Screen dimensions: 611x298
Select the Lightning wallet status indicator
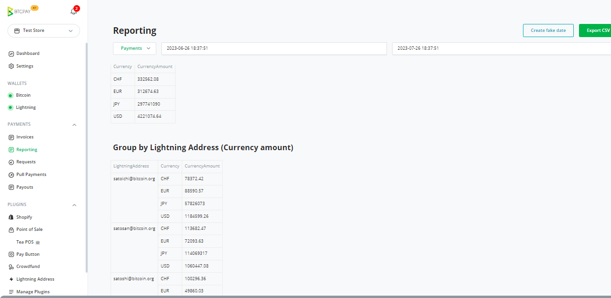coord(10,107)
